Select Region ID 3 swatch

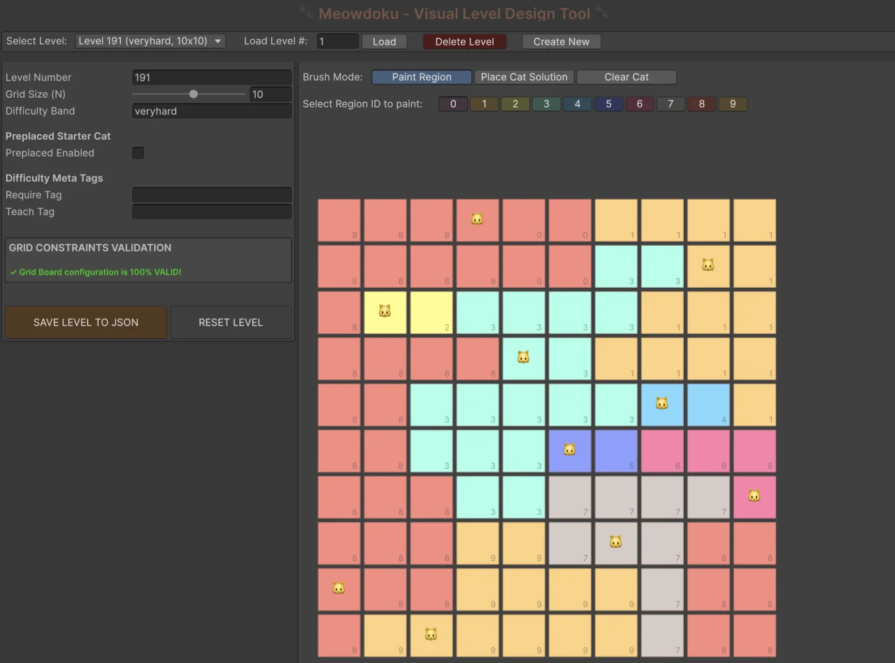pyautogui.click(x=547, y=104)
